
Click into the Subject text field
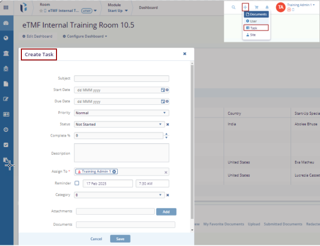point(122,79)
